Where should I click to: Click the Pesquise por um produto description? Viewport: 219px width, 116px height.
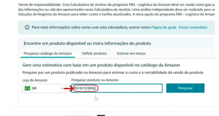point(113,73)
